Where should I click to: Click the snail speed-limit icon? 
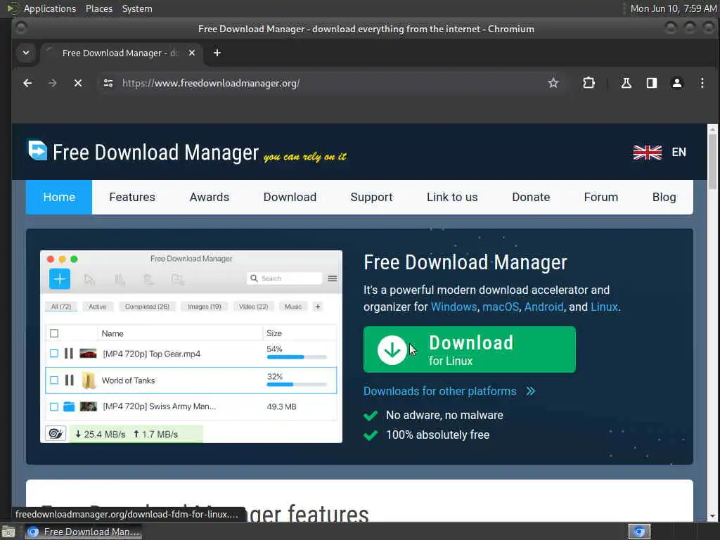pos(56,433)
